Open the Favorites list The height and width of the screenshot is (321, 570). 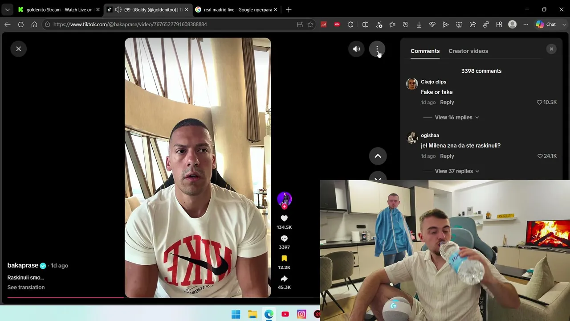(x=392, y=25)
